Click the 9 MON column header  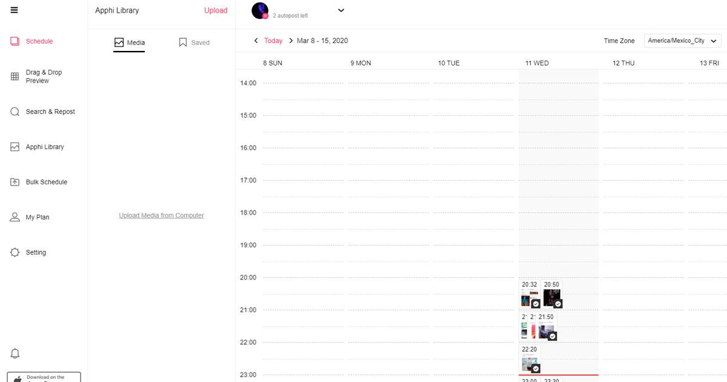coord(360,63)
